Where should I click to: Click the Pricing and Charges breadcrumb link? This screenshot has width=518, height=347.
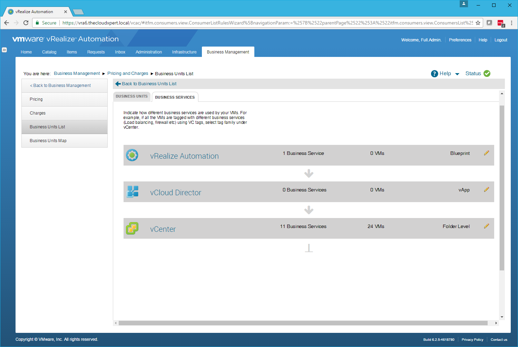(128, 73)
